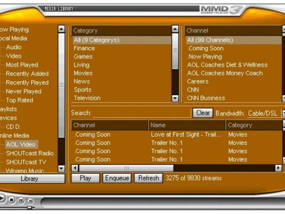
Task: Select Devices in the sidebar
Action: tap(8, 118)
